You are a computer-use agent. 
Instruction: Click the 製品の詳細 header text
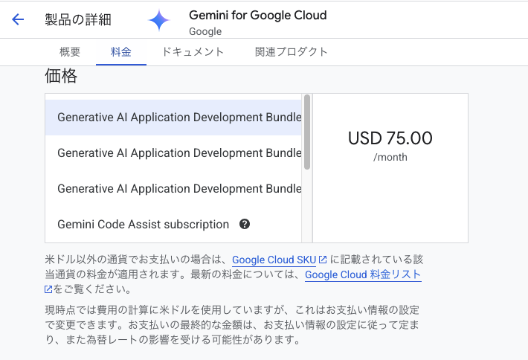tap(78, 19)
